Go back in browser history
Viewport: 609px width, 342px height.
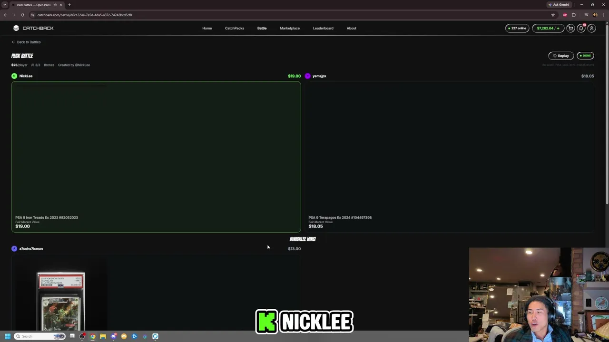(5, 15)
